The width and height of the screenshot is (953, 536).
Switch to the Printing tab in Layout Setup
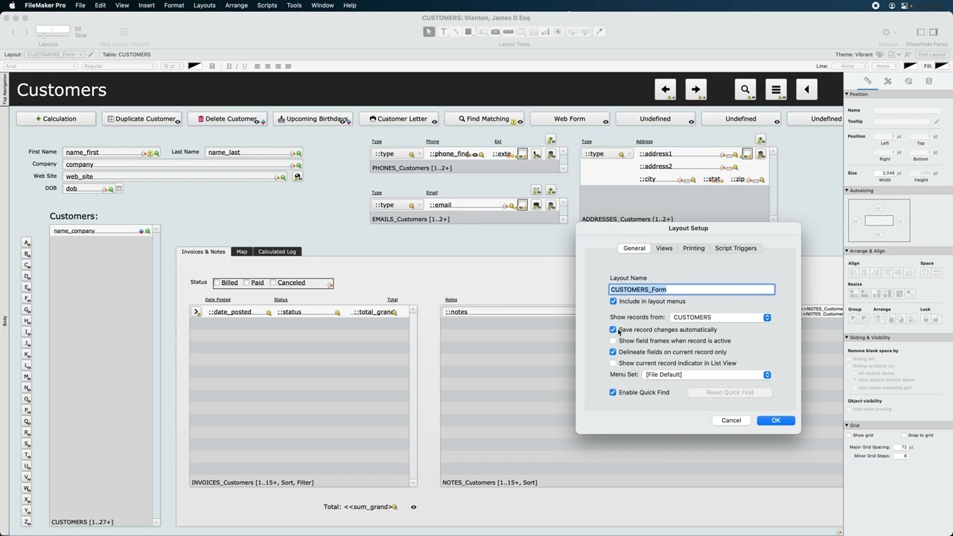click(693, 249)
